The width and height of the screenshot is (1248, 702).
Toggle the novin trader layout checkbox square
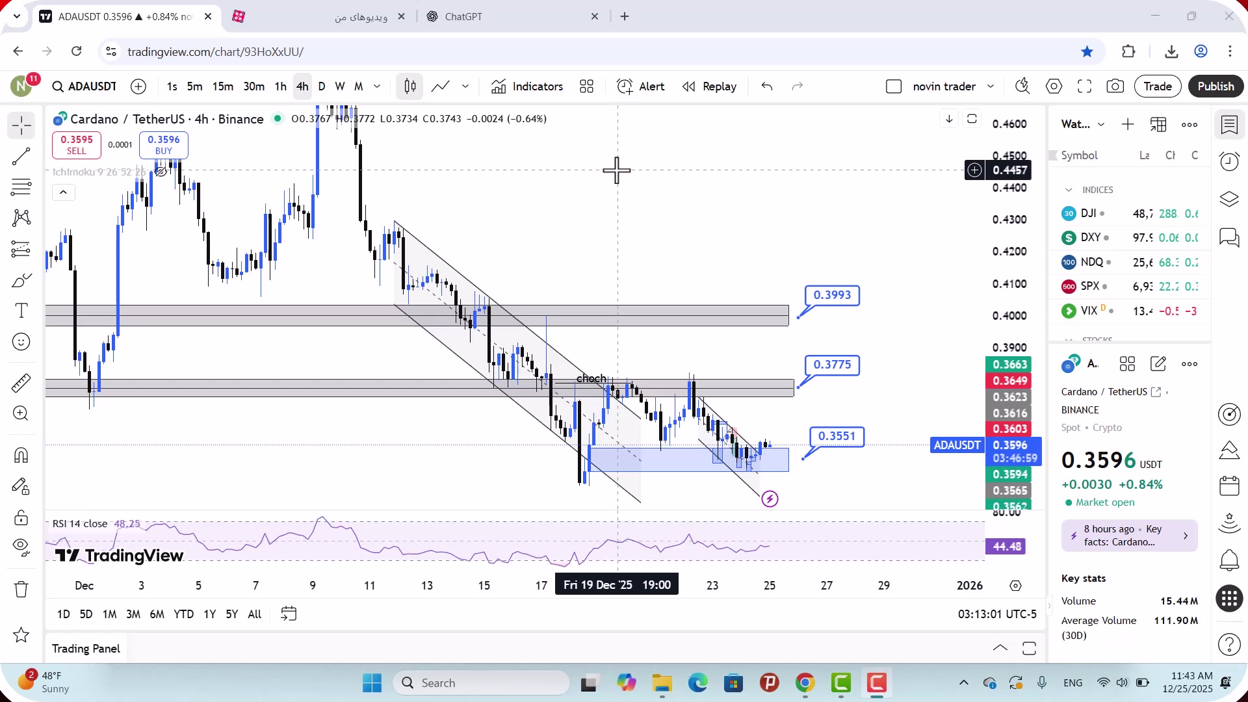click(894, 86)
